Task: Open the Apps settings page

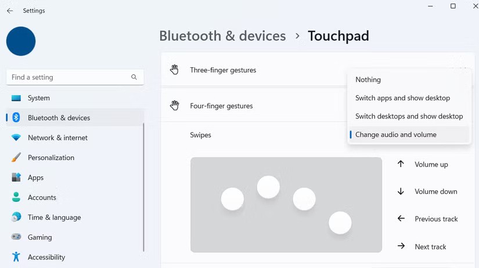Action: tap(36, 178)
